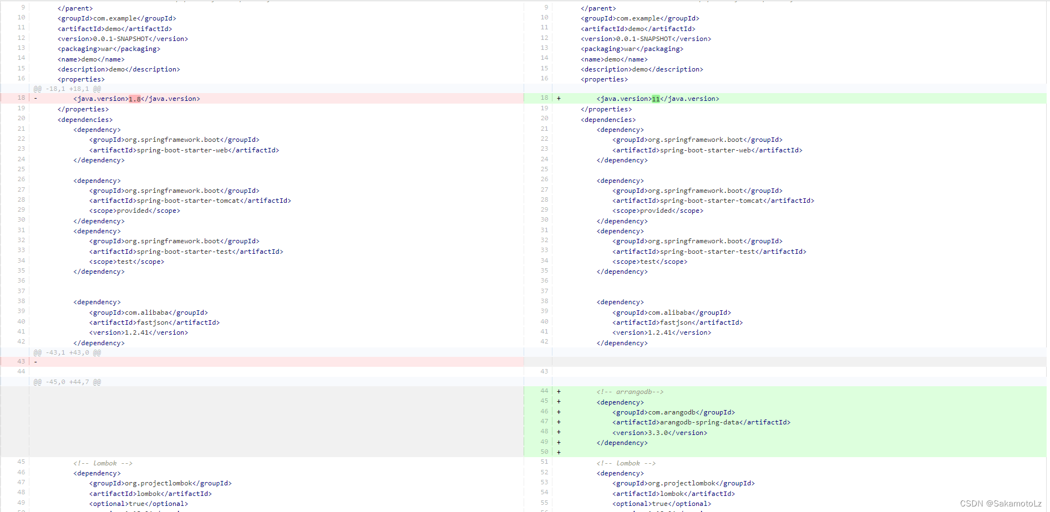The image size is (1050, 512).
Task: Click line number 18 in left pane
Action: 21,98
